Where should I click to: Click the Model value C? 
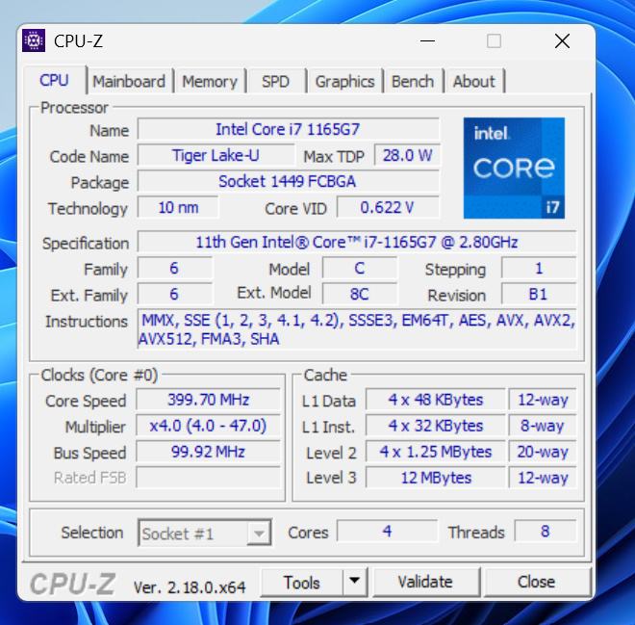[360, 269]
